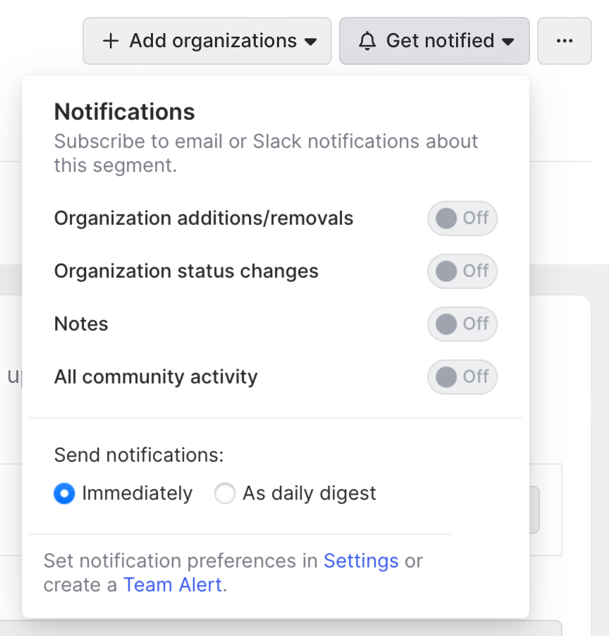The image size is (609, 636).
Task: Select the Immediately radio button
Action: 64,494
